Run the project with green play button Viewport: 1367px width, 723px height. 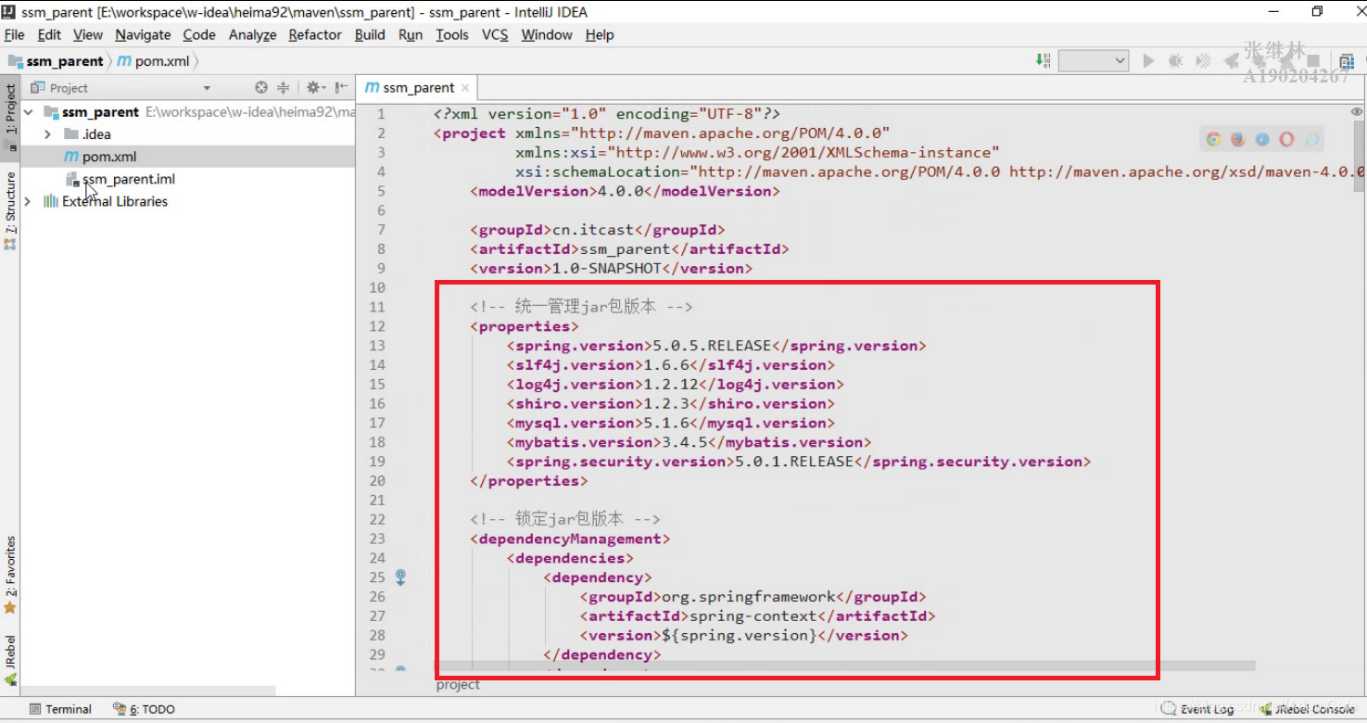click(x=1148, y=60)
